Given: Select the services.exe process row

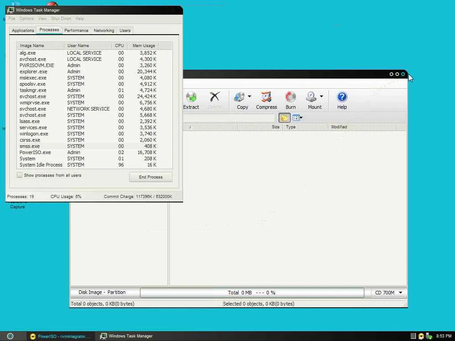Looking at the screenshot, I should pyautogui.click(x=88, y=127).
